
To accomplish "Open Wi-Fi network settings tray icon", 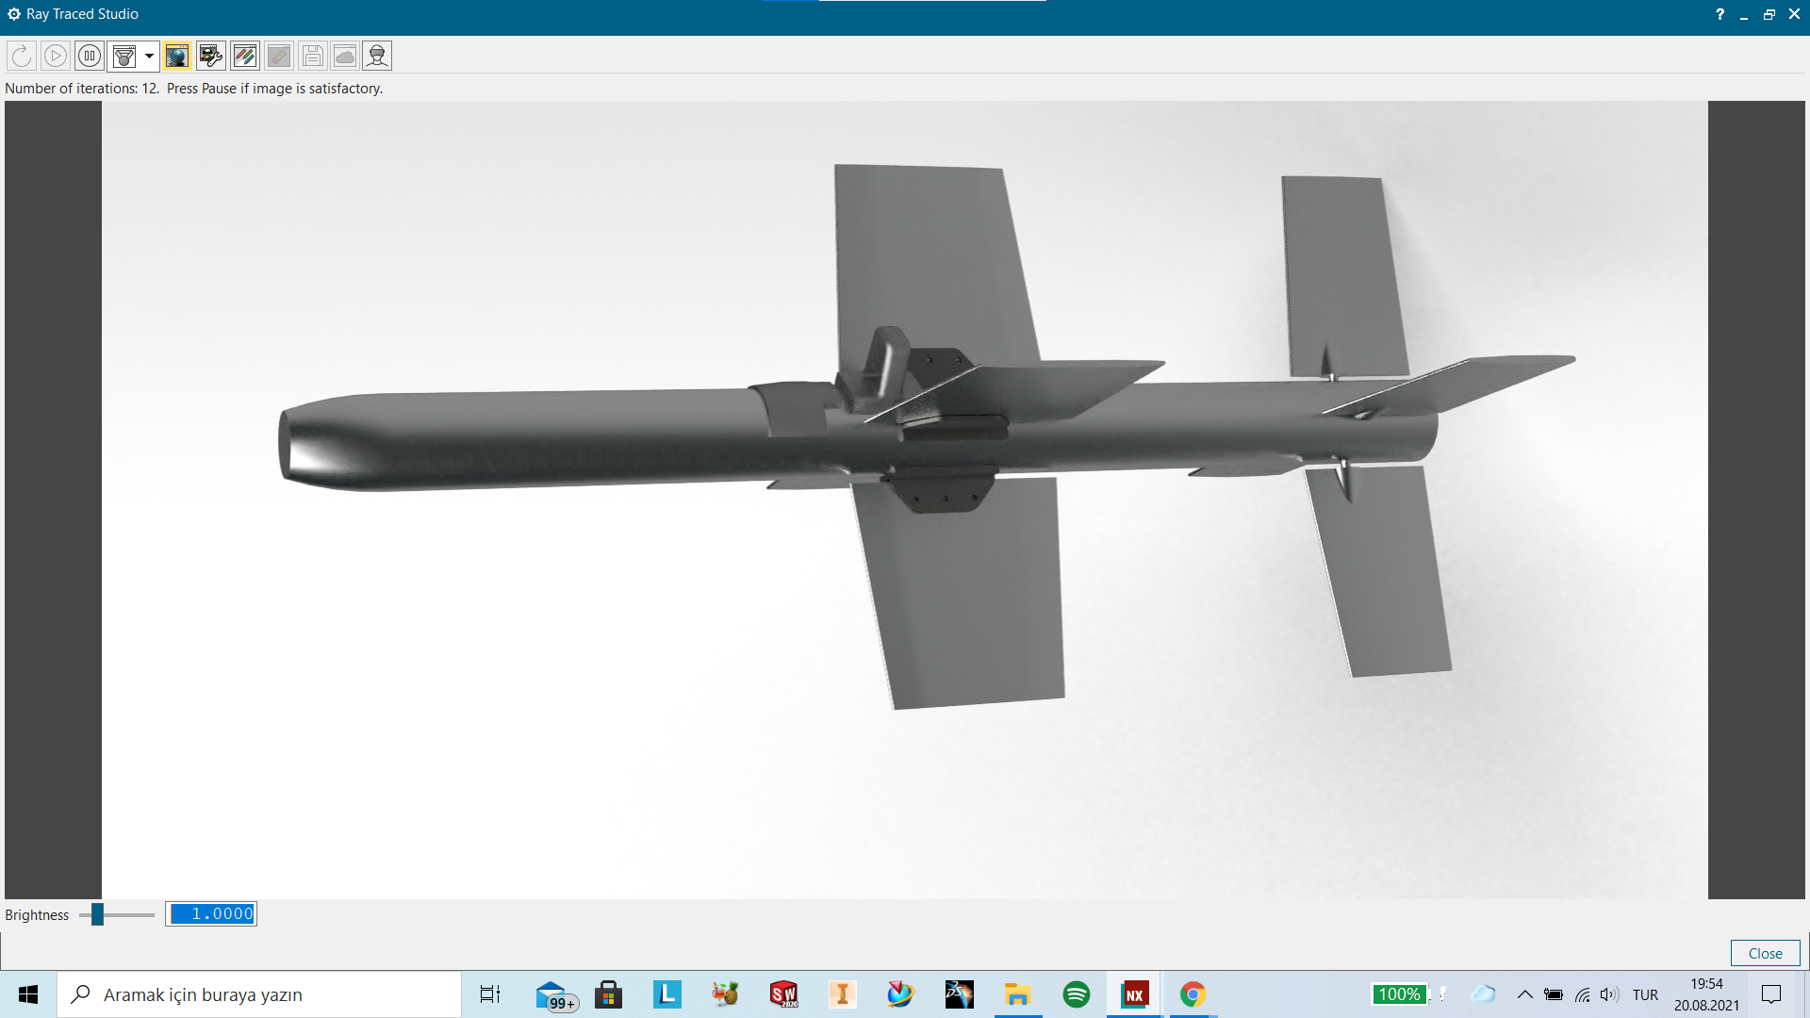I will [1583, 994].
